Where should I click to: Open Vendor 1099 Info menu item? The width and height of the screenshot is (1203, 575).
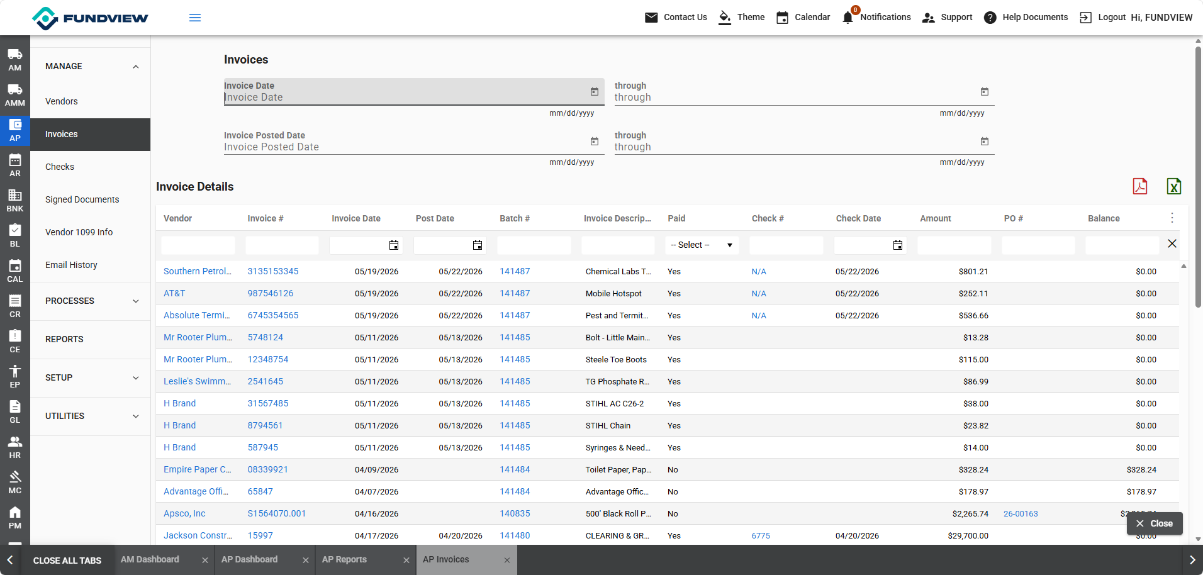pos(90,232)
